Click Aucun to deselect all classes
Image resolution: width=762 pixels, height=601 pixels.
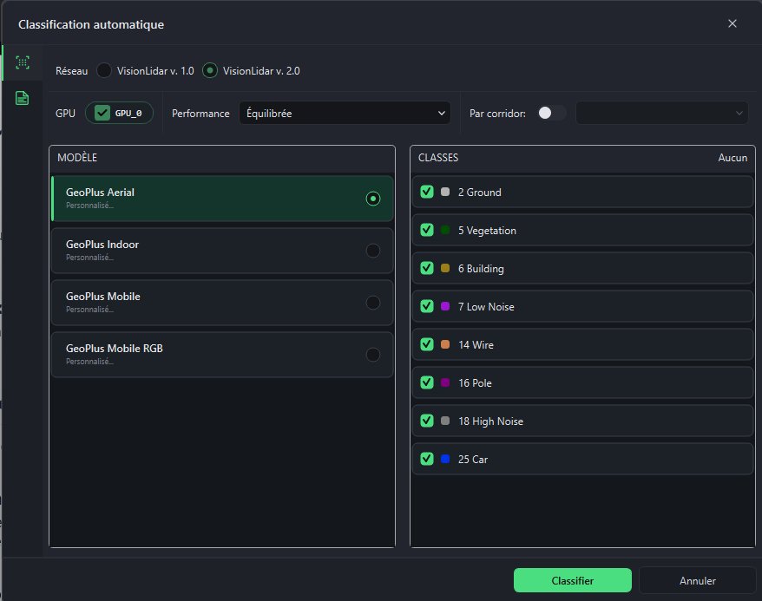(x=732, y=158)
